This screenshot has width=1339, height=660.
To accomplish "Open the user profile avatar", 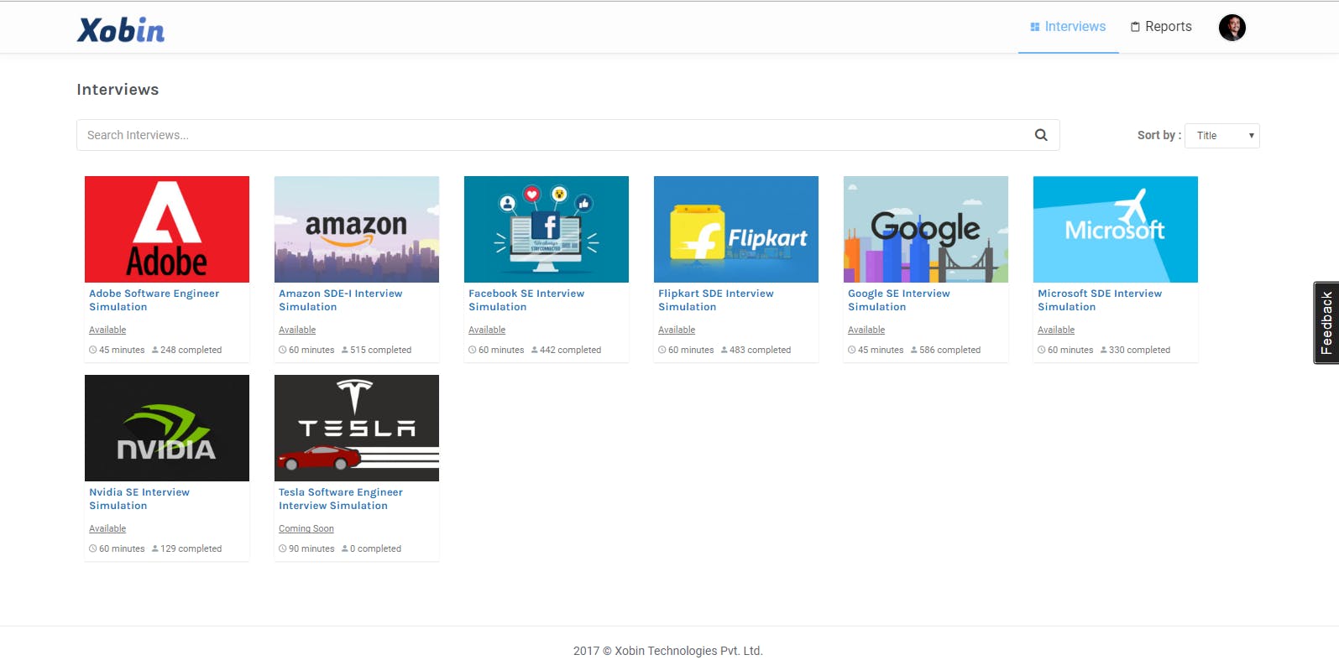I will coord(1232,28).
